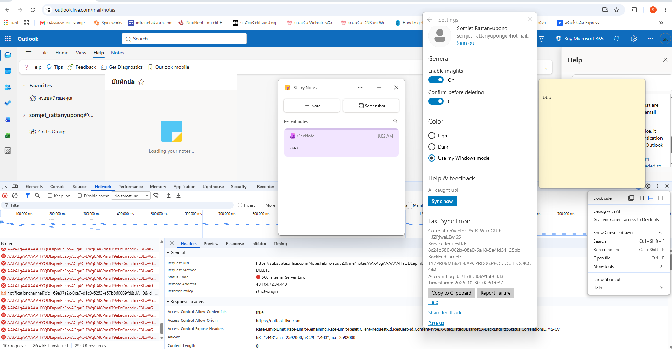Click the Calendar icon in left rail
Screen dimensions: 672x349
coord(8,71)
